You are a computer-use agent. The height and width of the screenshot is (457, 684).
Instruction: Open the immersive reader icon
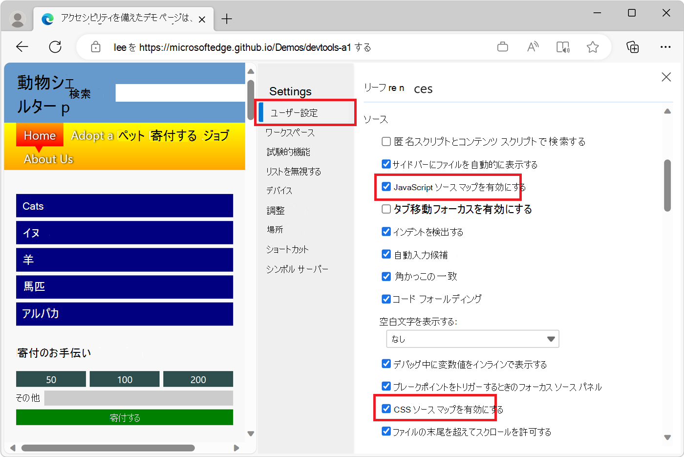click(x=563, y=46)
